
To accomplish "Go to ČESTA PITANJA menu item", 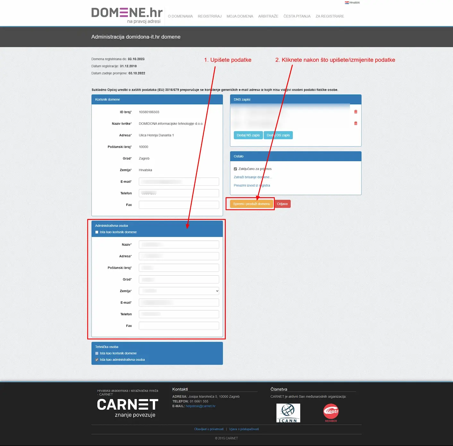I will click(297, 16).
